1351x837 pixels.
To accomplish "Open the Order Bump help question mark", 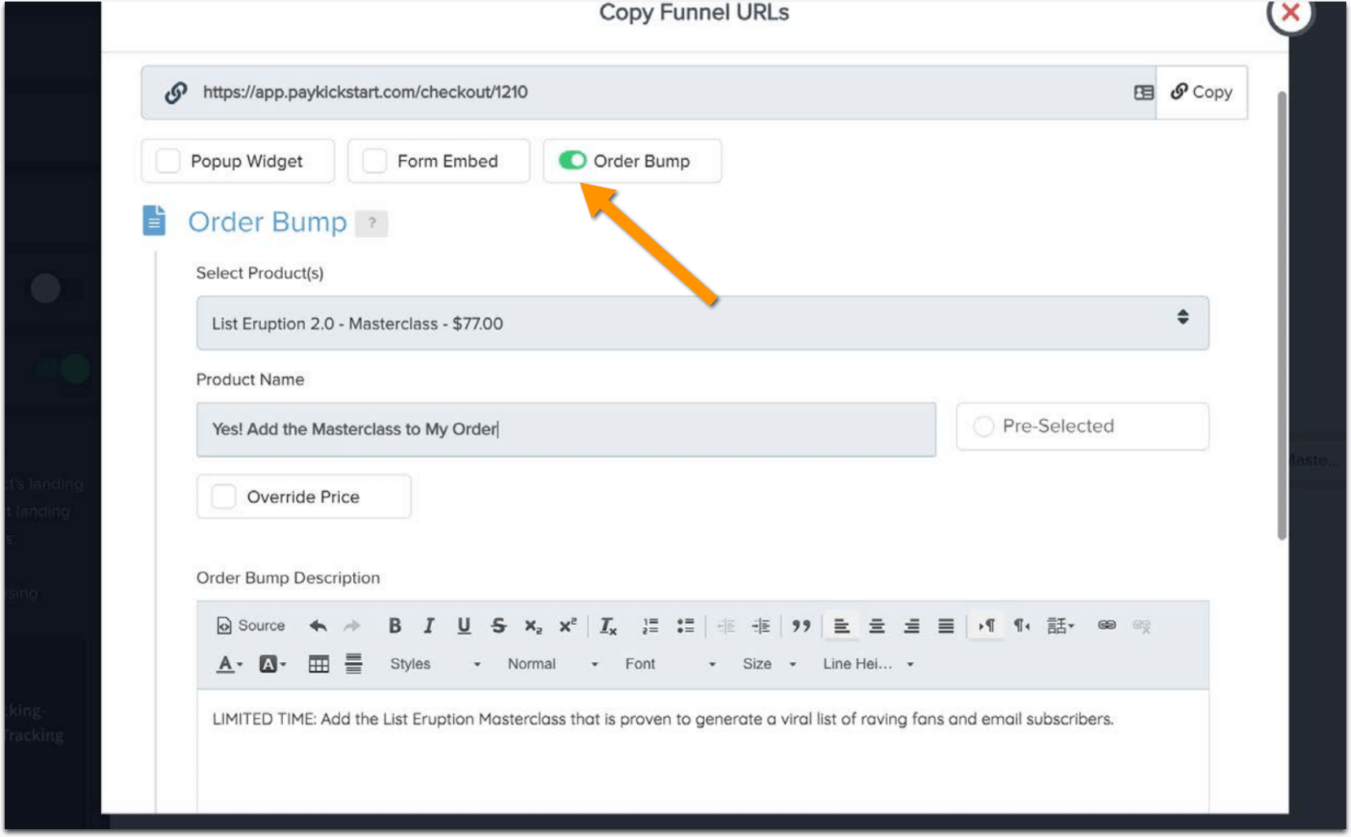I will coord(371,223).
